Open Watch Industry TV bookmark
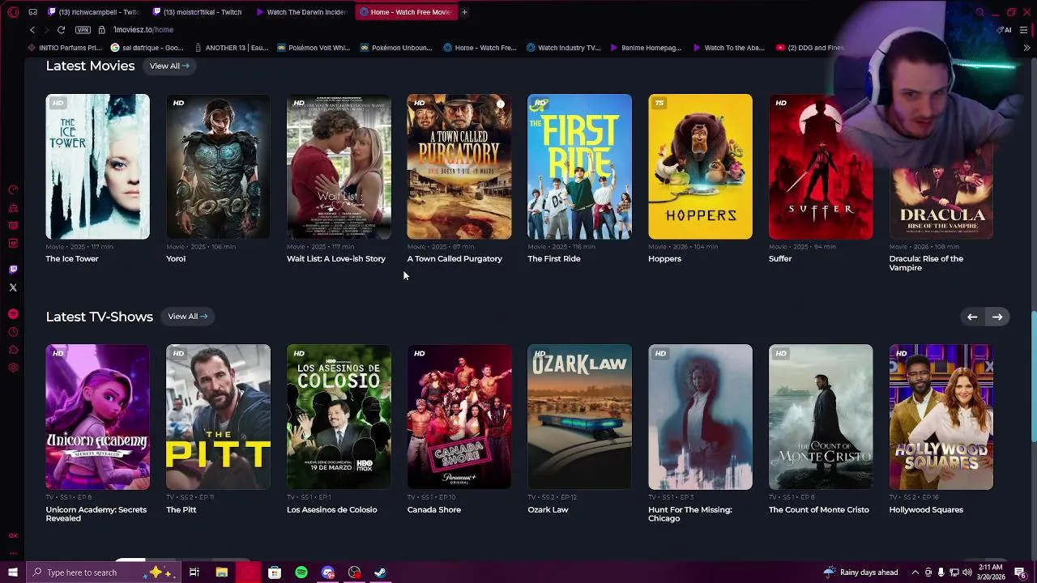Viewport: 1037px width, 583px height. [564, 48]
